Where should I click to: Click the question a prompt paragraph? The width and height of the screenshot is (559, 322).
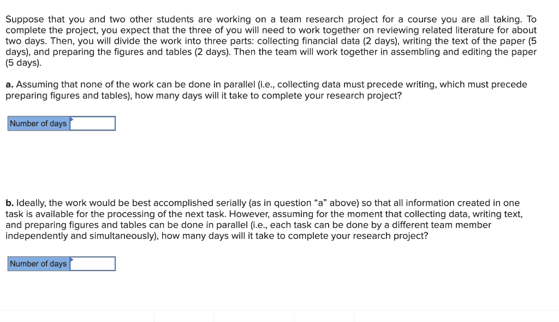click(x=267, y=90)
